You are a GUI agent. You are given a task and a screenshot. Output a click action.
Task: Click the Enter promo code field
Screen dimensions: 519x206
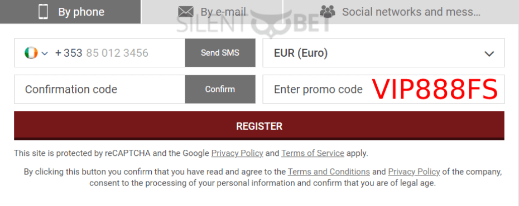pos(383,89)
